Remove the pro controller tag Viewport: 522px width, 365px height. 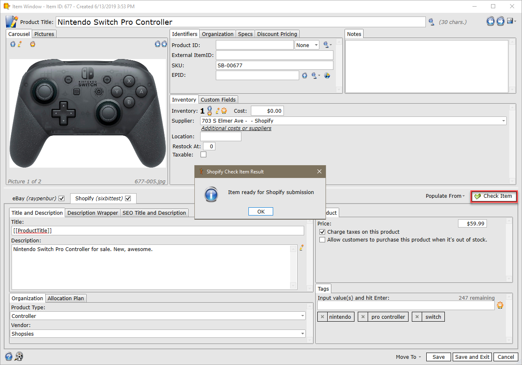click(x=363, y=317)
